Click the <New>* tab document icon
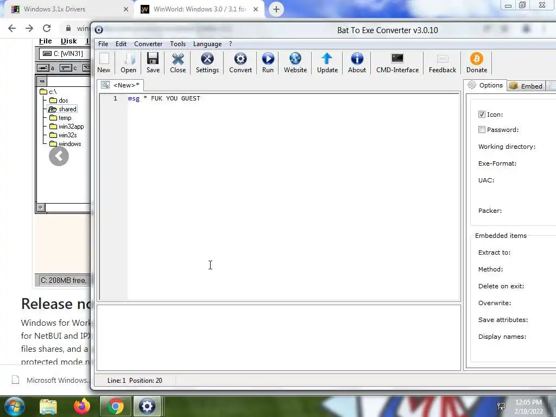The image size is (556, 417). click(105, 85)
